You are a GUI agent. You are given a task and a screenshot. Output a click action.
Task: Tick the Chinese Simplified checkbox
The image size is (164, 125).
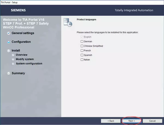(x=82, y=46)
